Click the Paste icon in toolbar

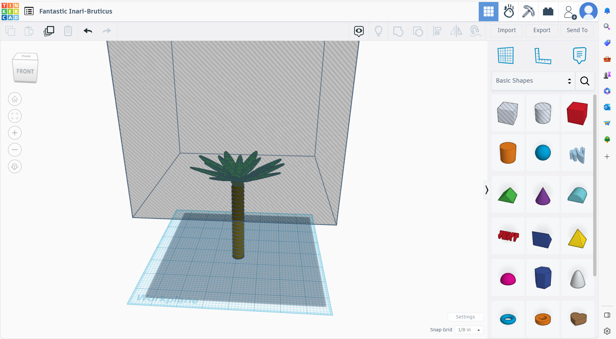click(x=29, y=31)
